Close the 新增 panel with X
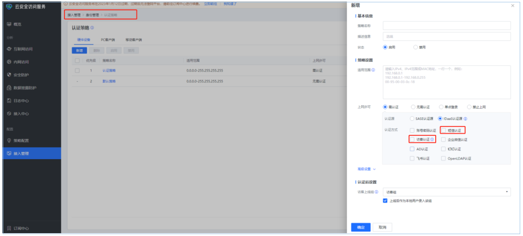The height and width of the screenshot is (236, 523). pyautogui.click(x=513, y=6)
